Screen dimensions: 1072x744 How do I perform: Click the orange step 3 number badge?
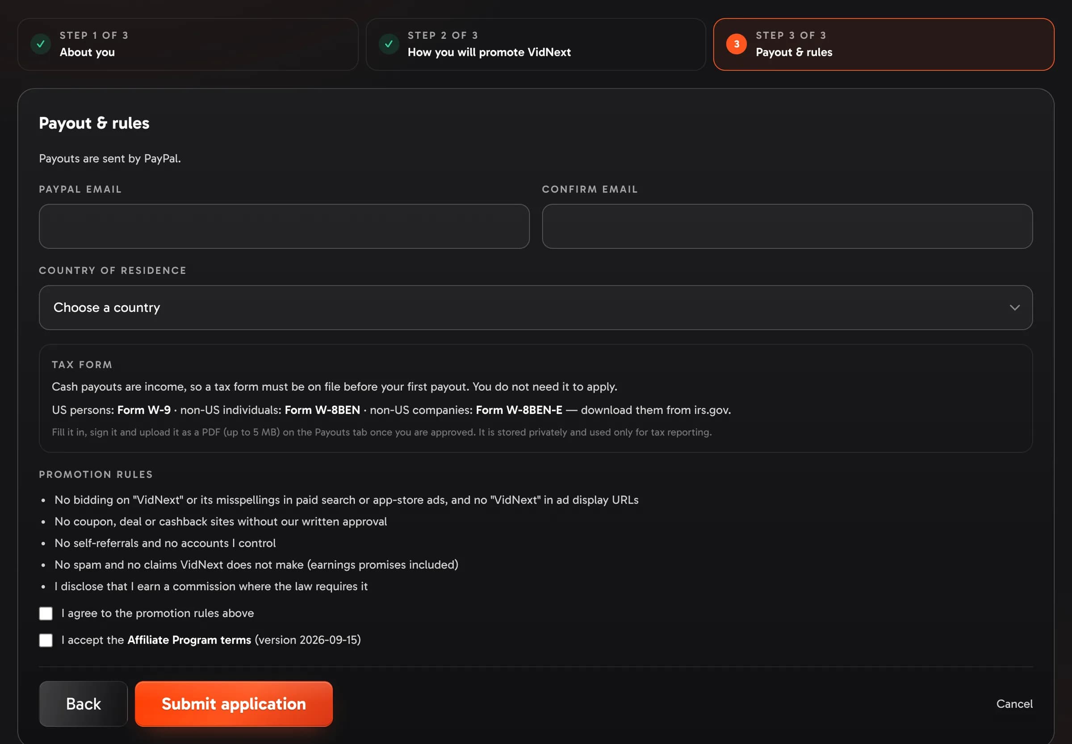(736, 44)
